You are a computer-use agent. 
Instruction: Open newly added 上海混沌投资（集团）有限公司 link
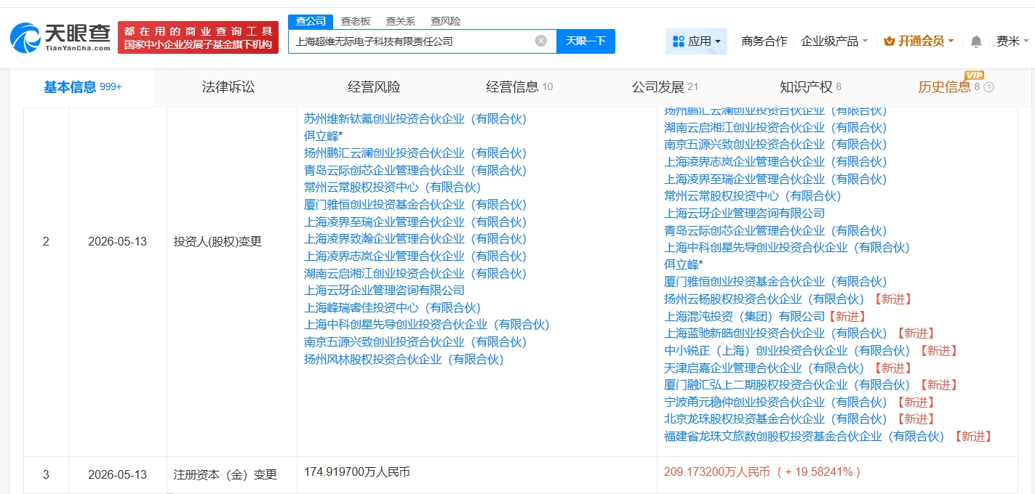point(745,316)
